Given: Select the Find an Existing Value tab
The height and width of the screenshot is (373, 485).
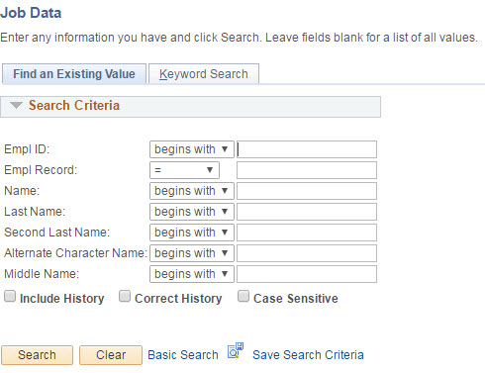Looking at the screenshot, I should pos(74,74).
